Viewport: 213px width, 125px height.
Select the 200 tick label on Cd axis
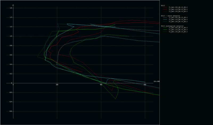pos(57,85)
